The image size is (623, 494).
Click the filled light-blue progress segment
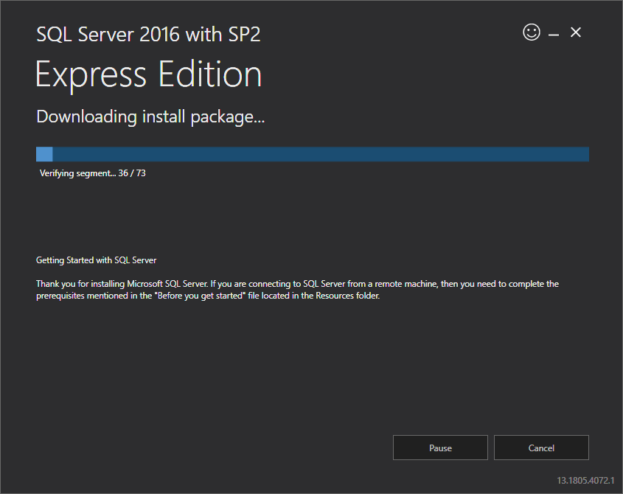[x=44, y=154]
